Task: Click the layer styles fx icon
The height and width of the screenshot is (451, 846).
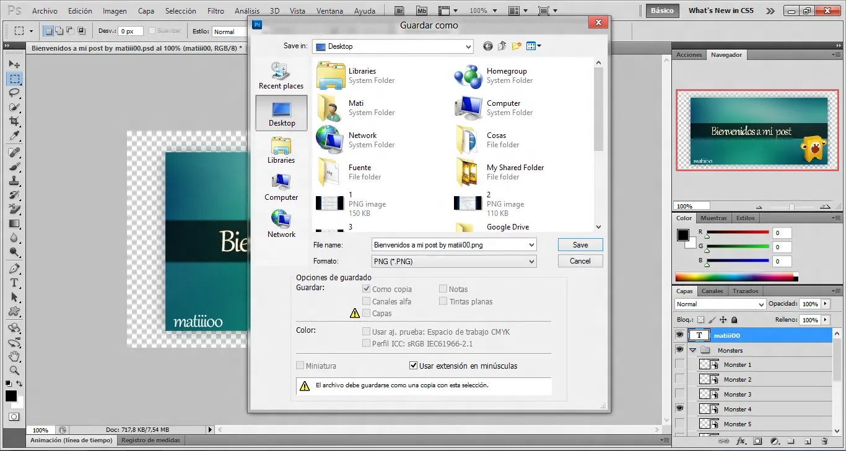Action: click(x=741, y=441)
